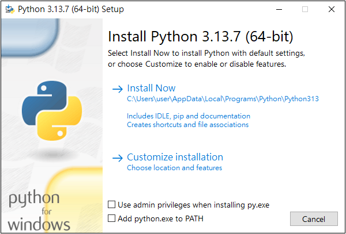346x234 pixels.
Task: Open the Customize installation option
Action: coord(175,157)
